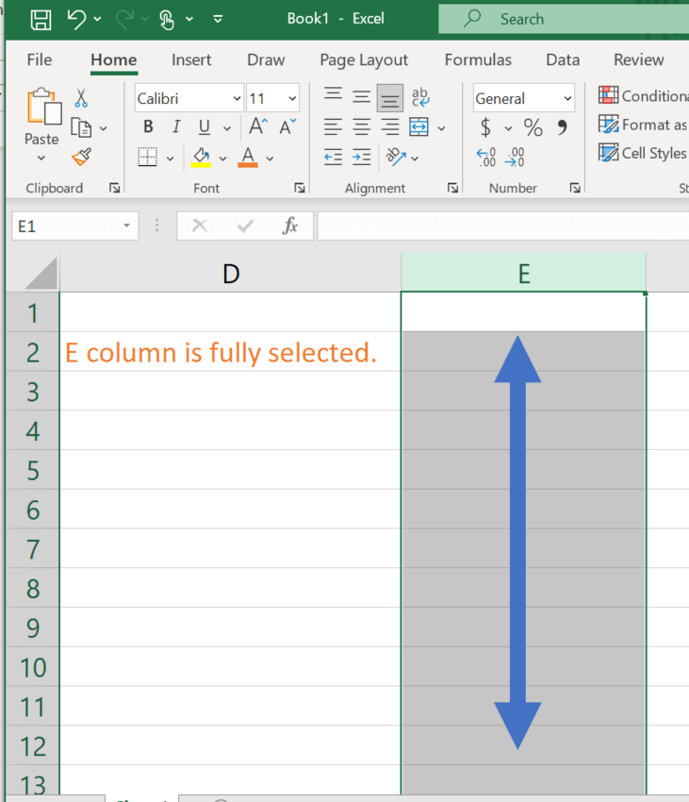Open the Alignment settings dialog launcher
The image size is (689, 802).
452,188
